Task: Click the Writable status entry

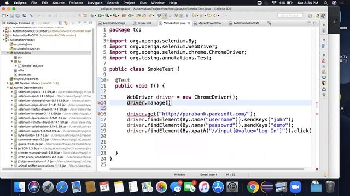Action: click(179, 175)
